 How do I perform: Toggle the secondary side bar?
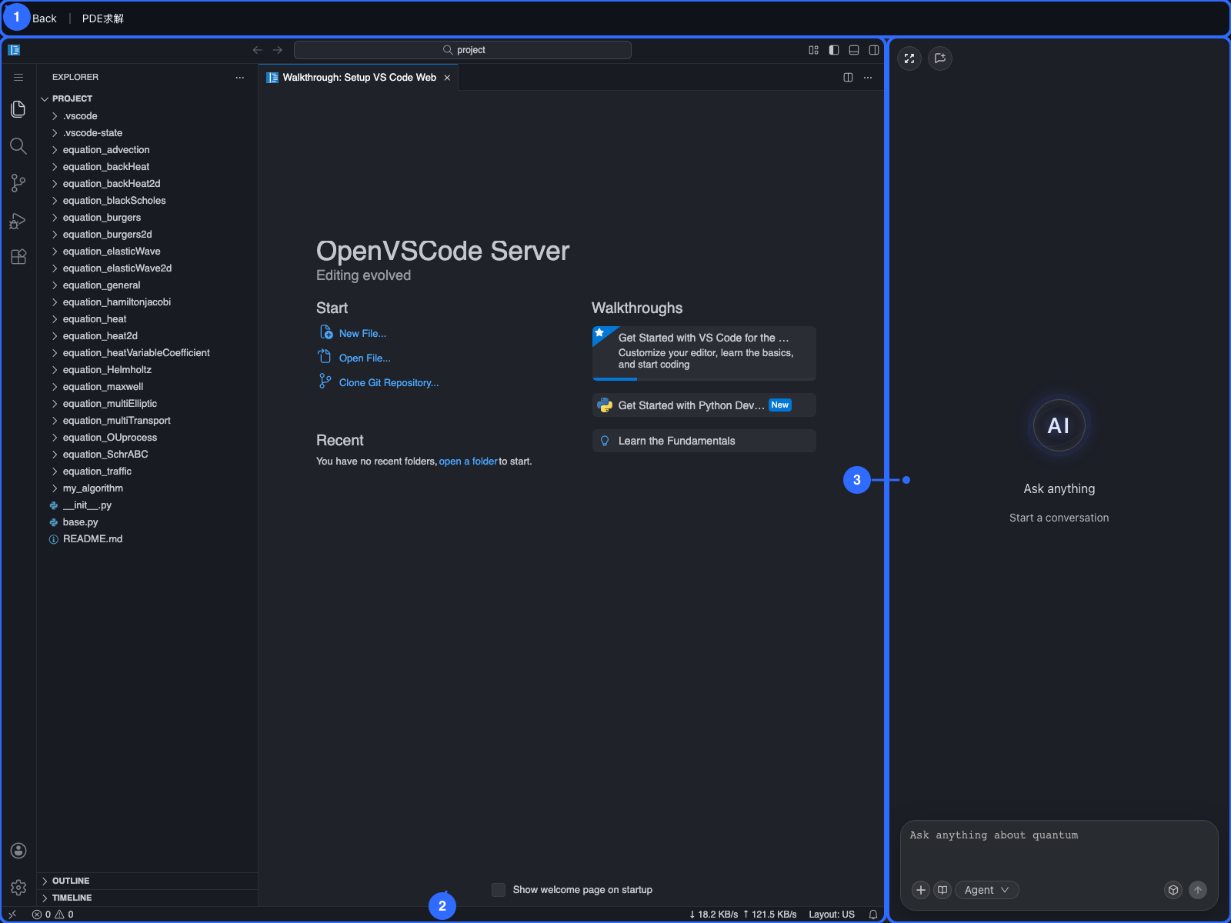click(x=874, y=50)
